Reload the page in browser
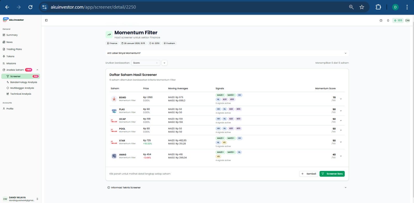 pyautogui.click(x=30, y=7)
